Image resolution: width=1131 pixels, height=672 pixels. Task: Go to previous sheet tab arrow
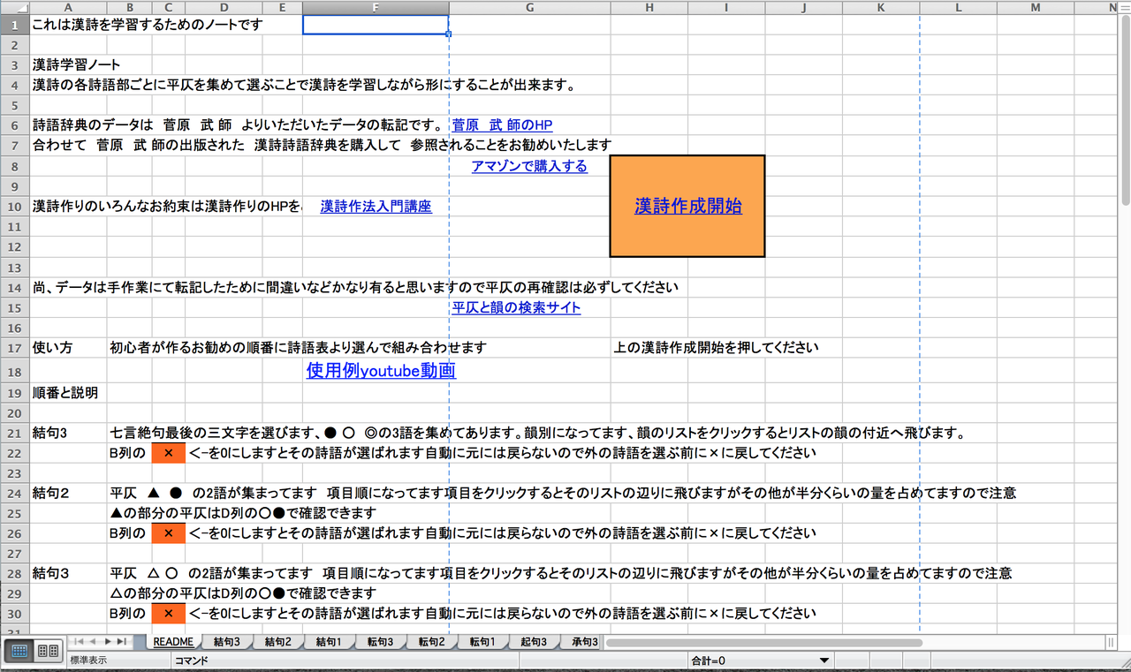tap(94, 641)
